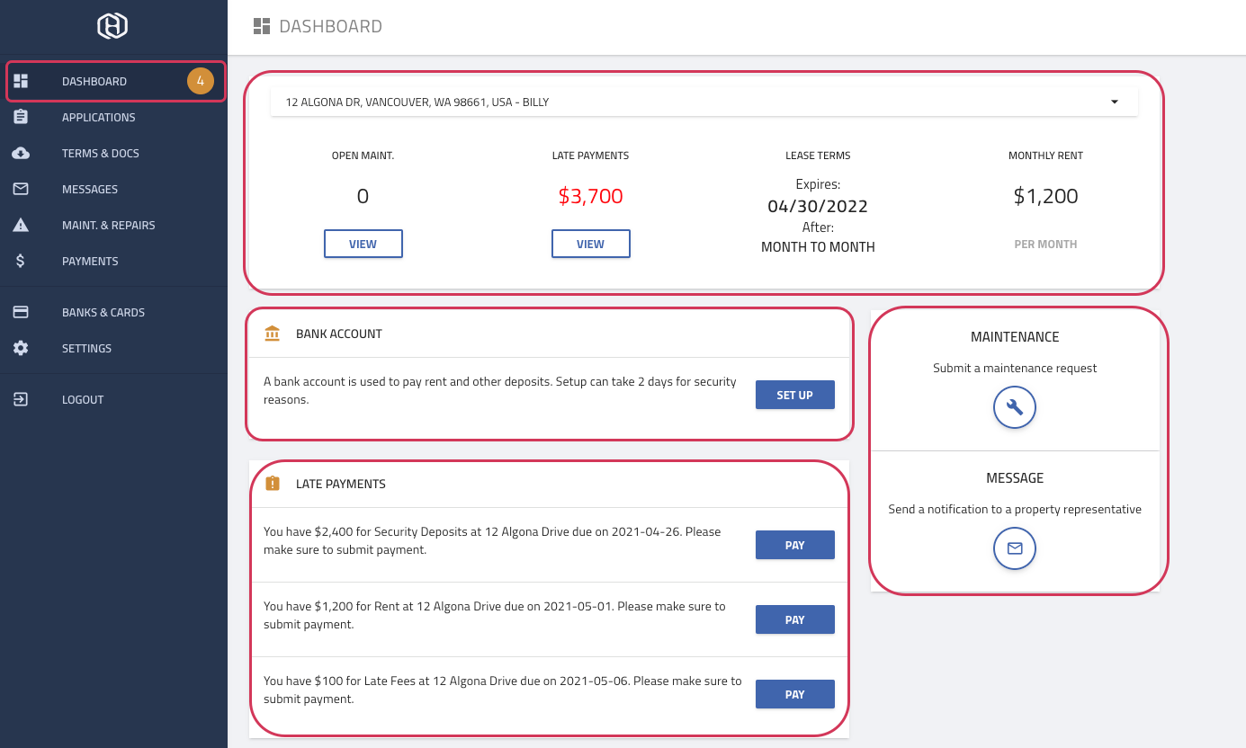Pay the $2,400 Security Deposits
This screenshot has width=1246, height=748.
pos(794,545)
